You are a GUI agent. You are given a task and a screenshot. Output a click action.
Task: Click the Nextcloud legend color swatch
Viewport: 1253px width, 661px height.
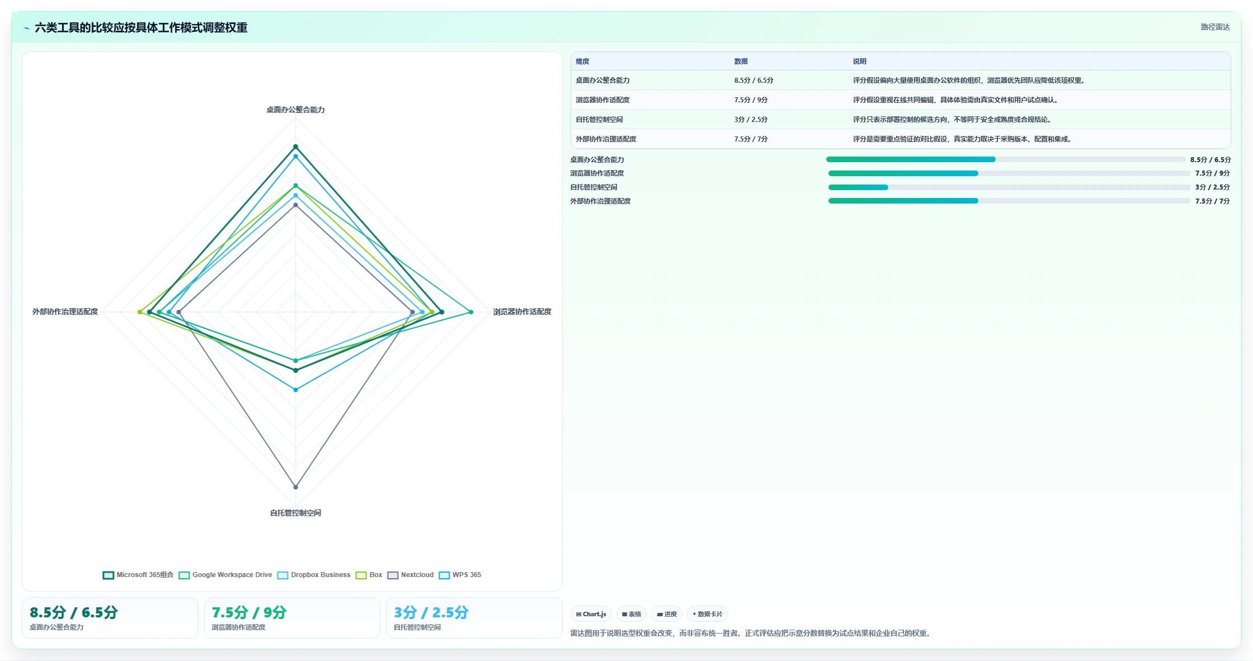[393, 575]
